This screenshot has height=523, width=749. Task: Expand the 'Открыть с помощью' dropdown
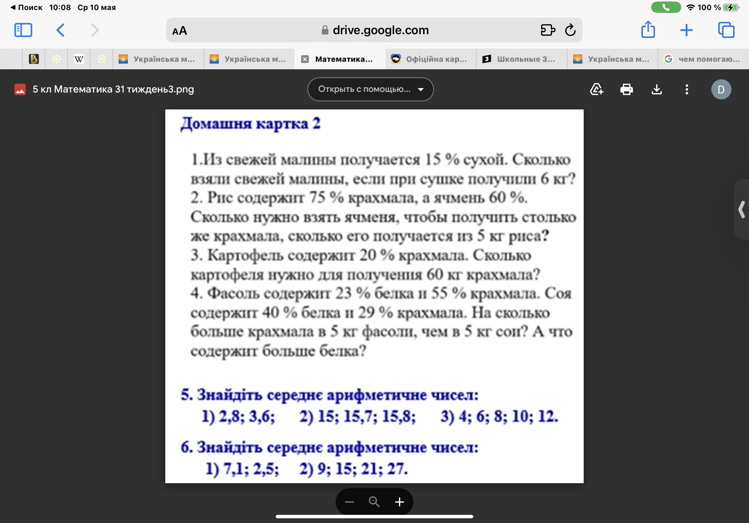point(370,89)
